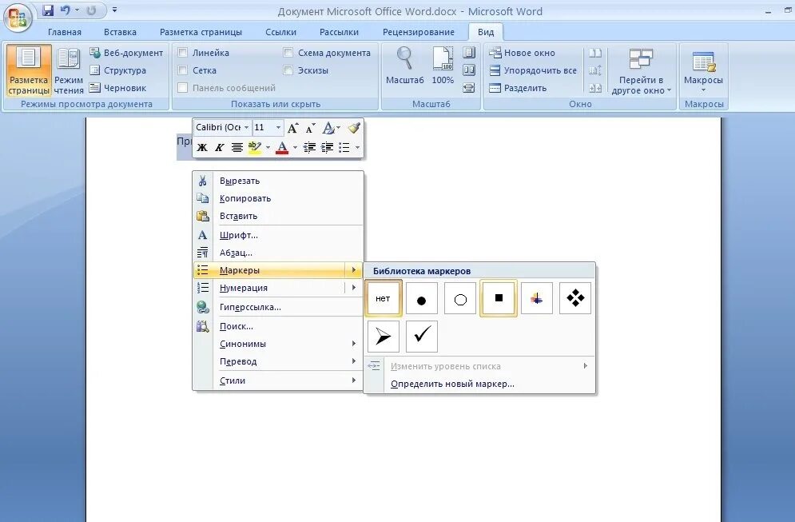Select checkmark bullet
Viewport: 795px width, 522px height.
[x=422, y=337]
